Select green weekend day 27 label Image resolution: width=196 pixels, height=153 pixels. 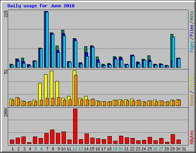pos(161,149)
